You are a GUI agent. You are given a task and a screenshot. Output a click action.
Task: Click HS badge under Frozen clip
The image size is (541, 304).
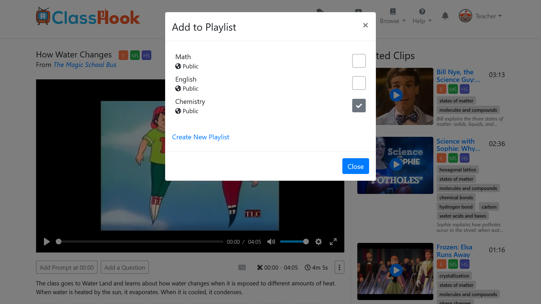[465, 264]
